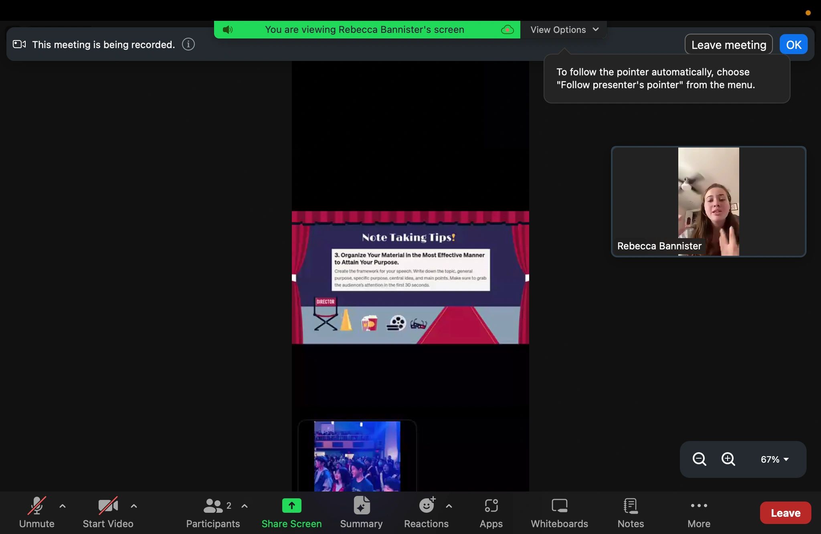
Task: Open the Apps panel icon
Action: point(491,506)
